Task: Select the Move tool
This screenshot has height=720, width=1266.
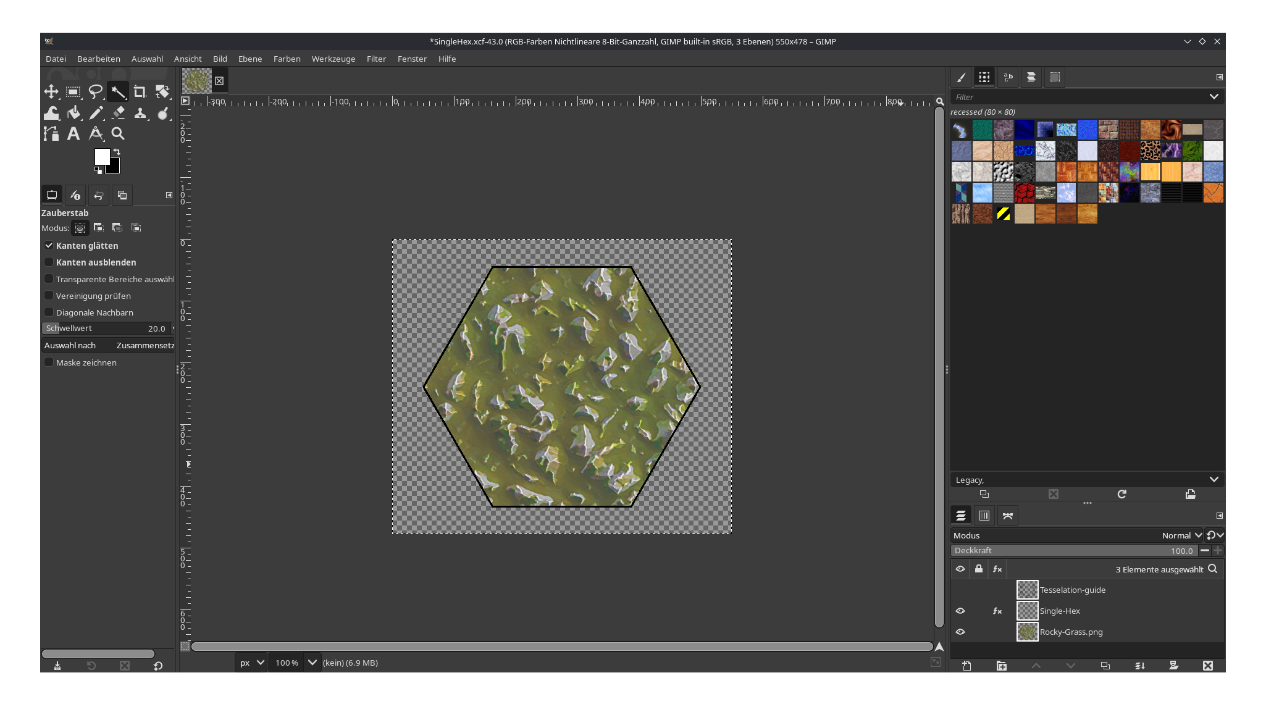Action: point(51,91)
